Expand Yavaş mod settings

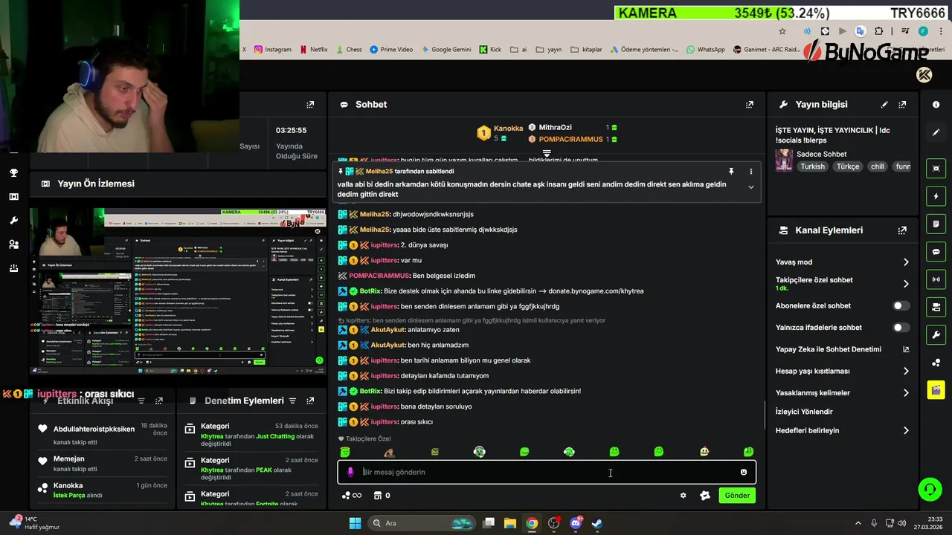coord(906,262)
